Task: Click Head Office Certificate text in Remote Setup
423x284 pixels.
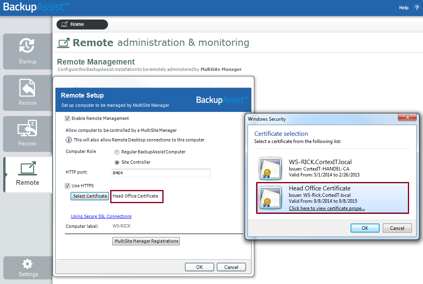Action: coord(135,196)
